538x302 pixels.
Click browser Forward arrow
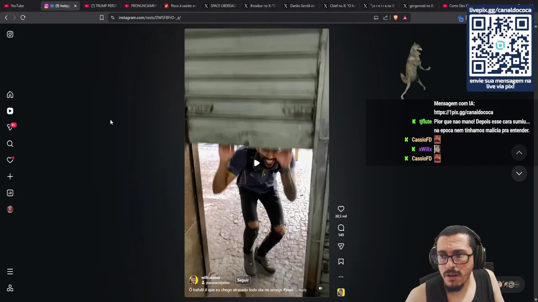pyautogui.click(x=14, y=18)
